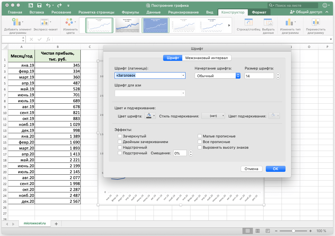Click the Undo arrow icon
This screenshot has height=236, width=335.
(48, 5)
